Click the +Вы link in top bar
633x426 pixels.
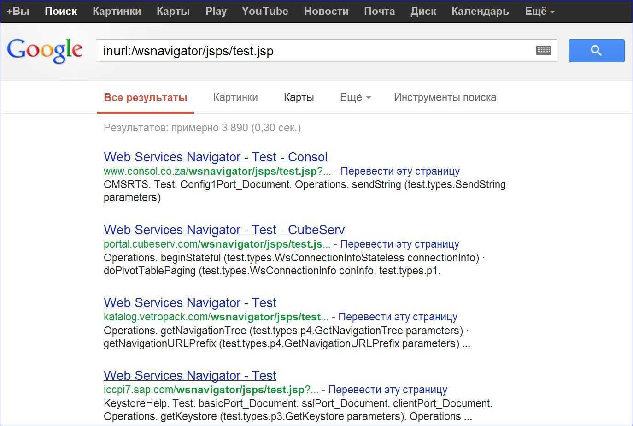point(18,12)
